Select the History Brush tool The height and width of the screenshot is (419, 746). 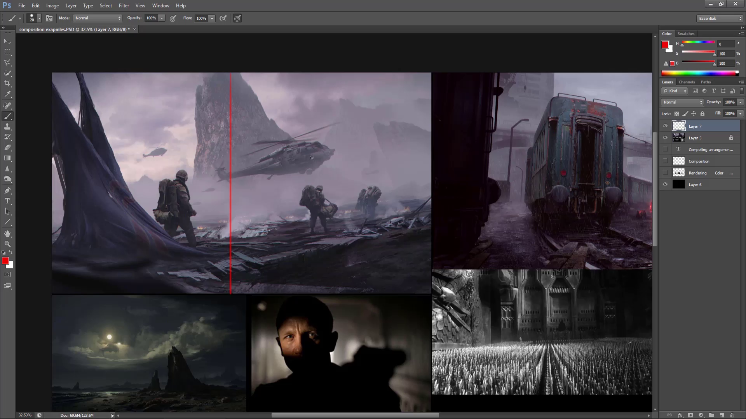[x=7, y=137]
